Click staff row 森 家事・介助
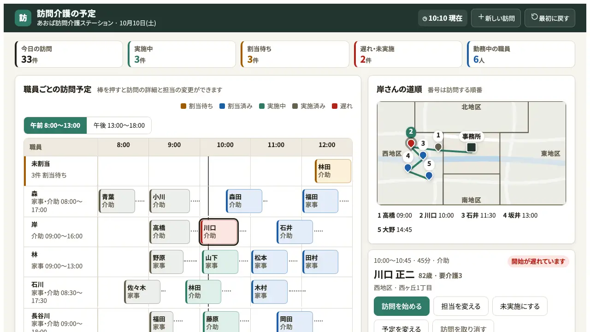Screen dimensions: 590x332 pyautogui.click(x=61, y=202)
